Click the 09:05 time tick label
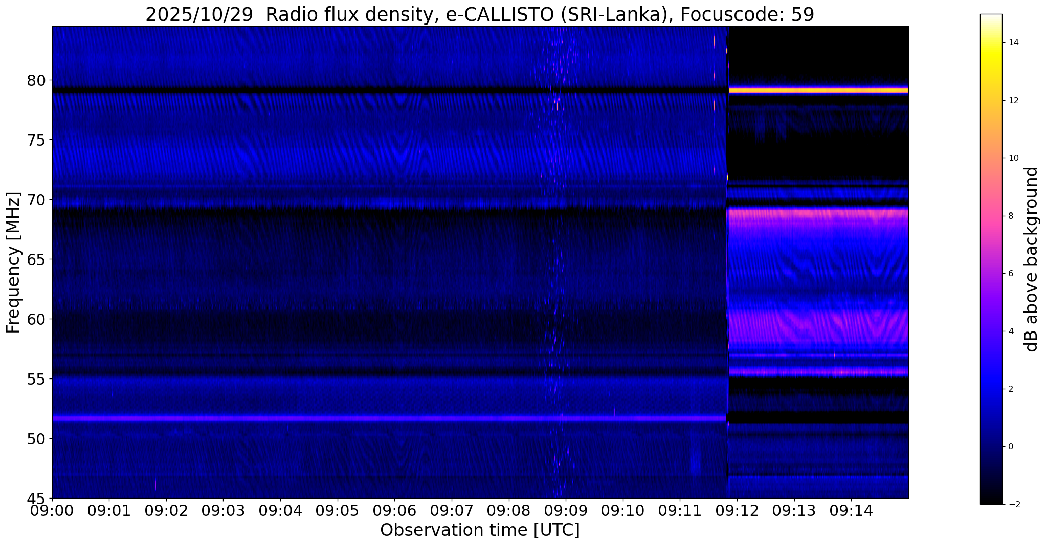 click(338, 510)
